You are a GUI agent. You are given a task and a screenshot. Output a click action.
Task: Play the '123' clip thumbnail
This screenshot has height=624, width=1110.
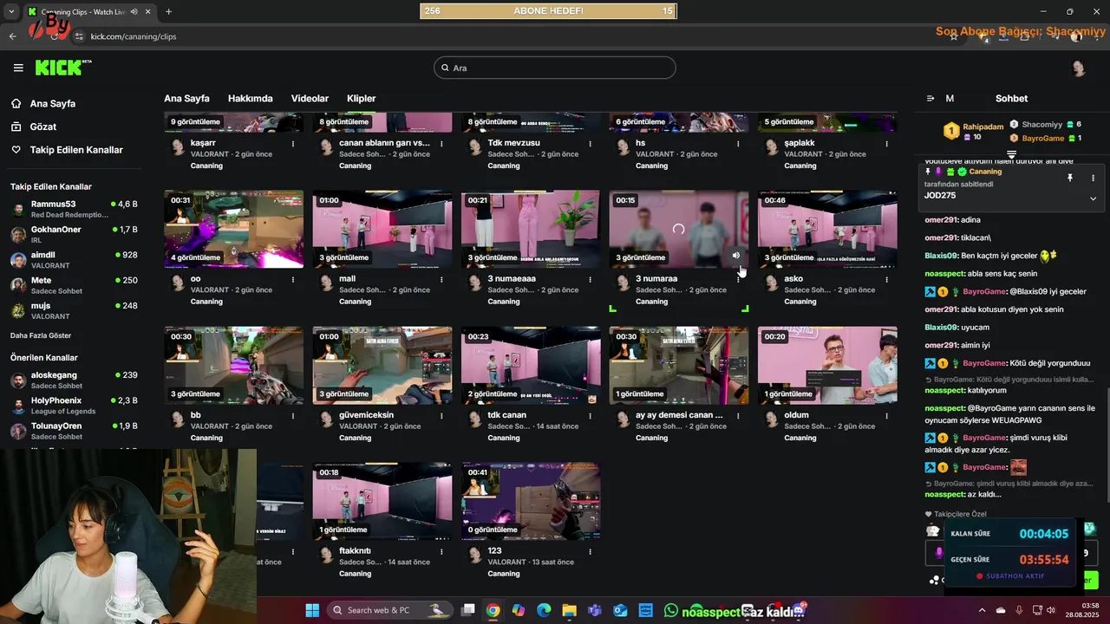[531, 501]
